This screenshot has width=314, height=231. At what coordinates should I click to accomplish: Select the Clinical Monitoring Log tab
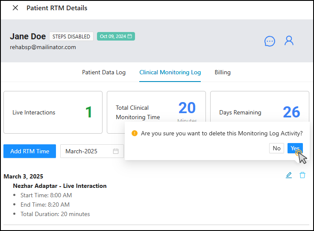(170, 73)
